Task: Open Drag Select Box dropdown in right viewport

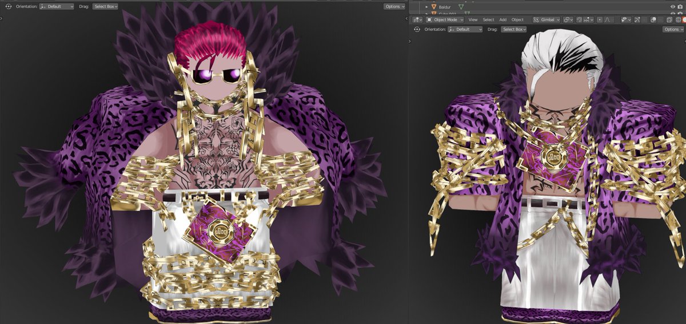Action: click(x=514, y=29)
